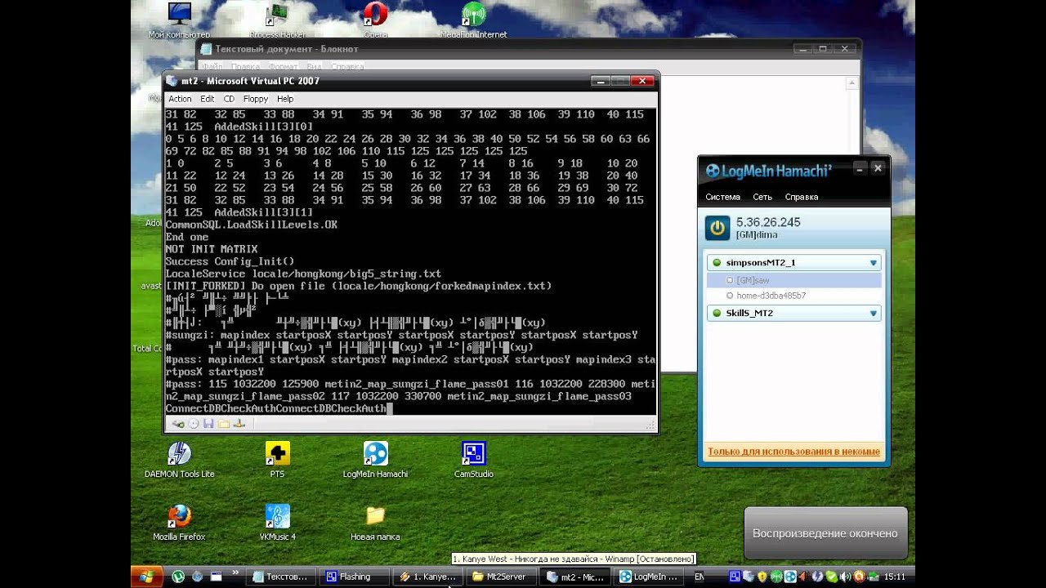1046x588 pixels.
Task: Click the shared folders status icon in Virtual PC
Action: point(224,424)
